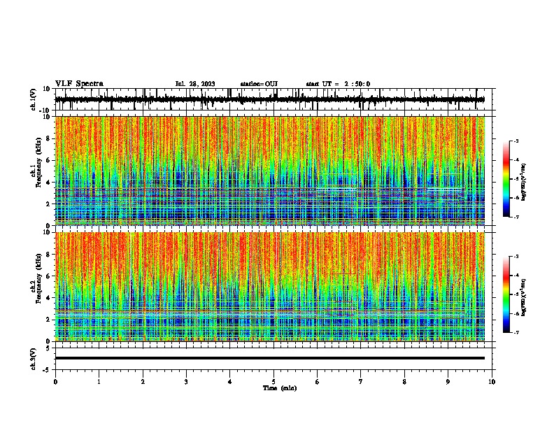
Task: Click the ch.1 spectrogram color bar
Action: pos(506,179)
